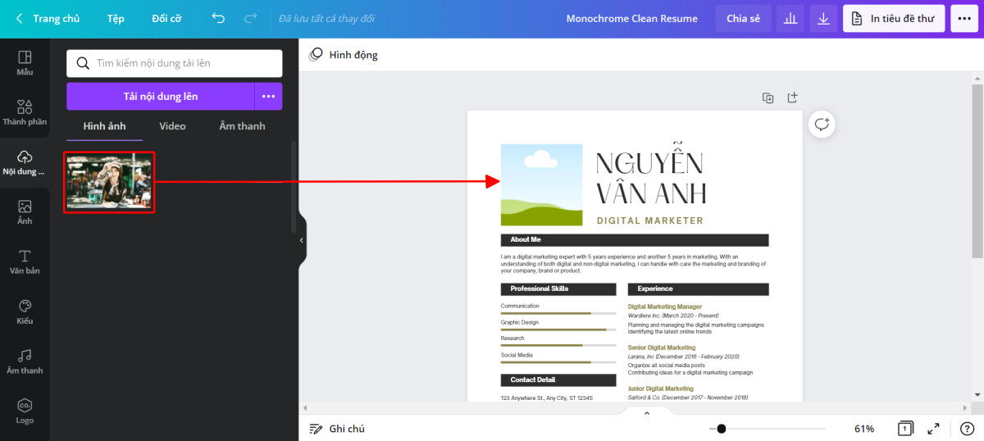
Task: Select the Contact Detail header
Action: (x=558, y=380)
